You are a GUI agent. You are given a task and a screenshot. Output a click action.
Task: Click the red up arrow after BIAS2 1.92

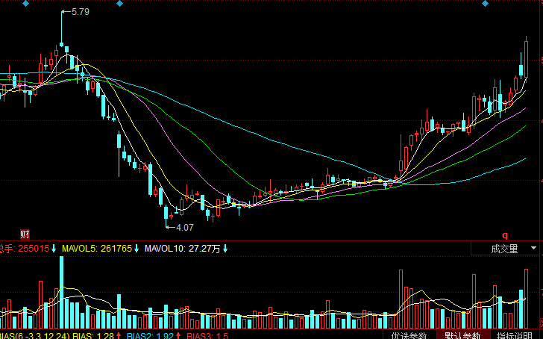click(x=178, y=335)
